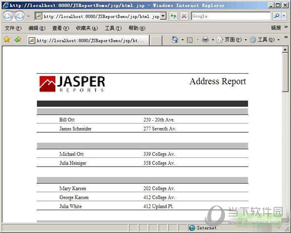Click the Add to Favorites icon

[18, 40]
